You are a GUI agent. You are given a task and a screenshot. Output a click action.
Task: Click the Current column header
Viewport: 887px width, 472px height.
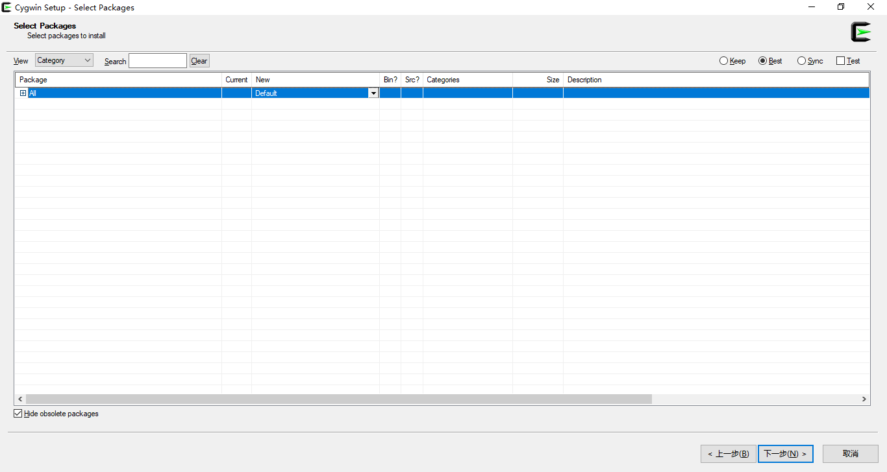click(x=236, y=80)
